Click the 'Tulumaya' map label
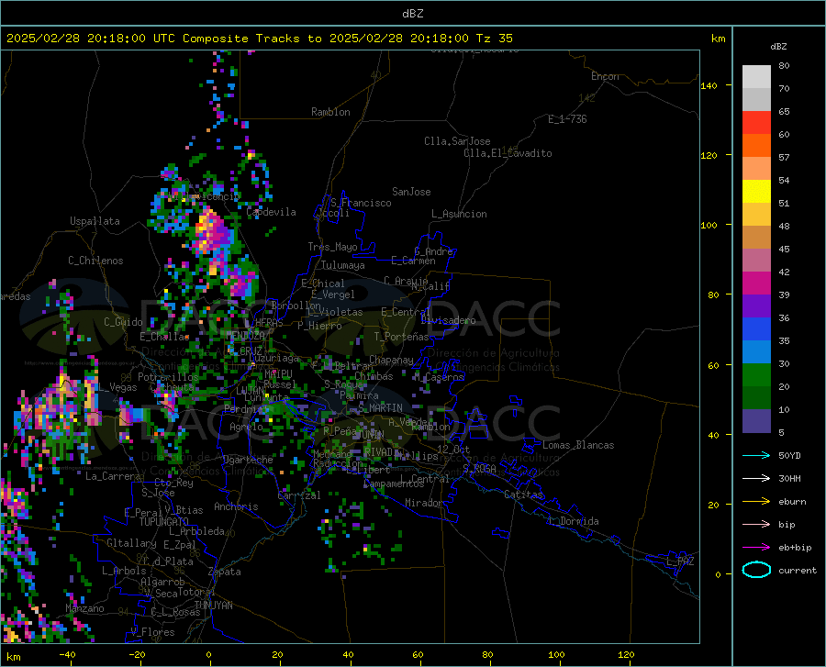826x667 pixels. click(343, 265)
